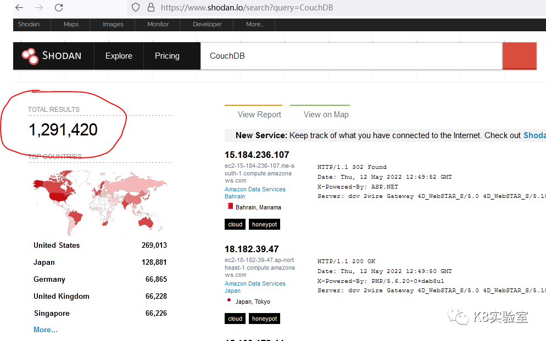Filter results by United Kingdom
This screenshot has width=546, height=341.
[x=62, y=296]
